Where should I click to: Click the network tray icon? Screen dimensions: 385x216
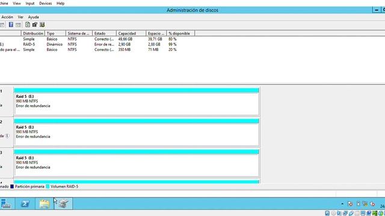click(365, 204)
